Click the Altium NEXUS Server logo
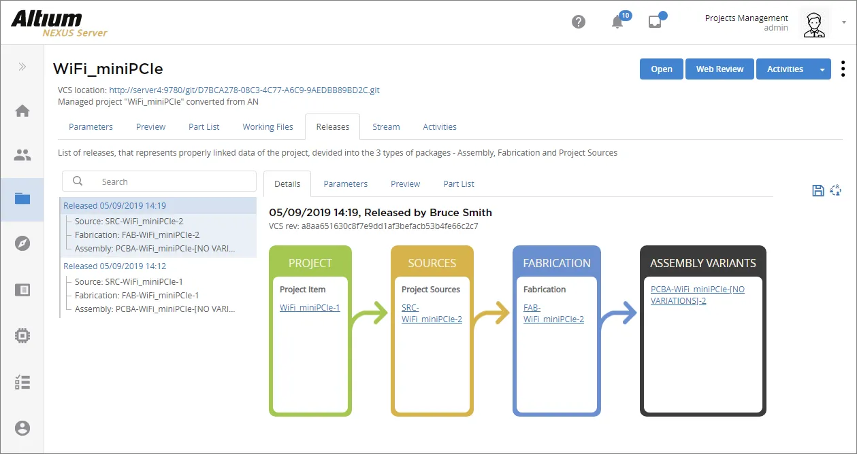This screenshot has width=857, height=454. 59,23
